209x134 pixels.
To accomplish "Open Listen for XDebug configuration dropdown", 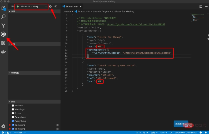I will click(x=34, y=7).
